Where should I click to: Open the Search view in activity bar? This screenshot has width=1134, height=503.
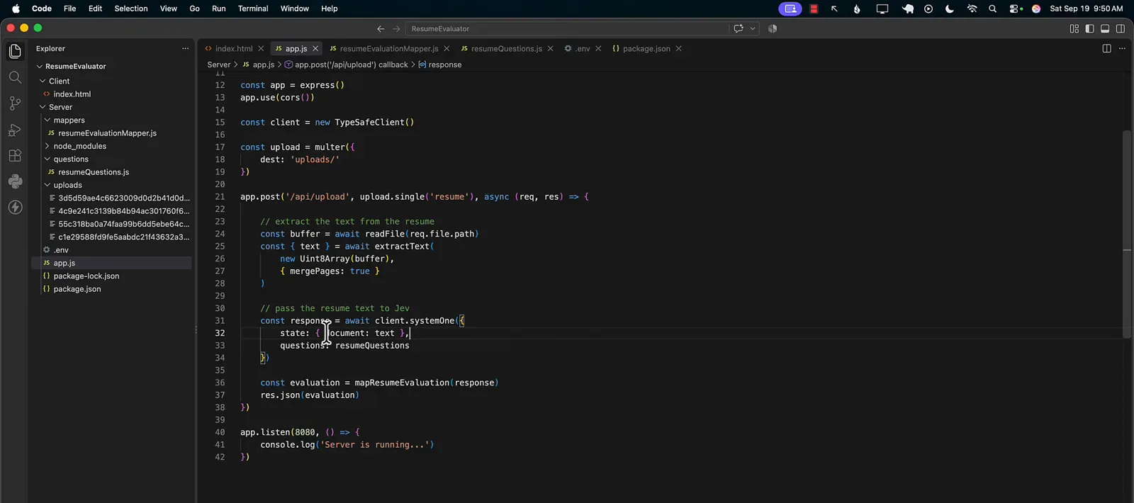[x=15, y=77]
